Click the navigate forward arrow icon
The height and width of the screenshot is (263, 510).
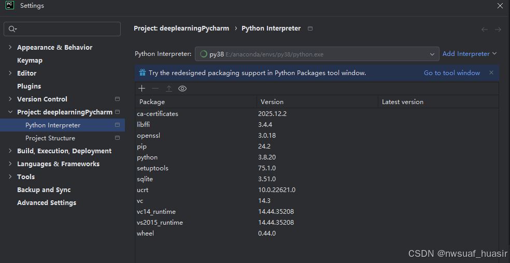(498, 30)
